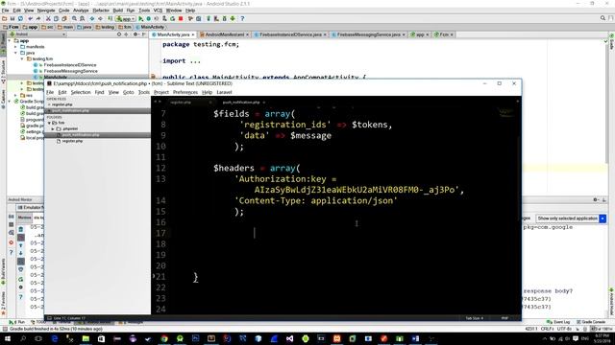The width and height of the screenshot is (615, 345).
Task: Collapse Gradle Scripts tree node
Action: [x=10, y=102]
